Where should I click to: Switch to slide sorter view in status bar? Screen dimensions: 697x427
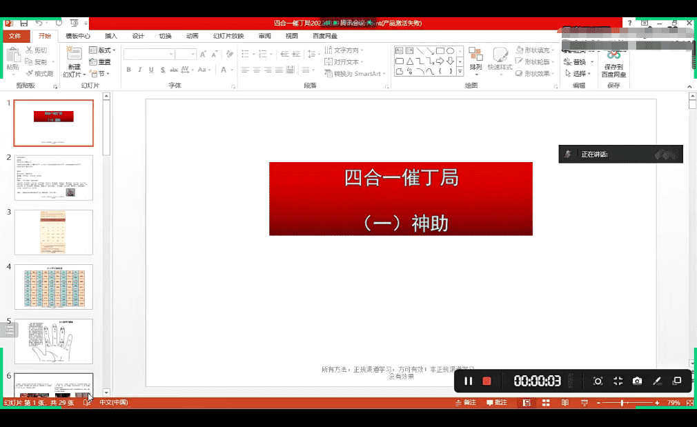546,402
